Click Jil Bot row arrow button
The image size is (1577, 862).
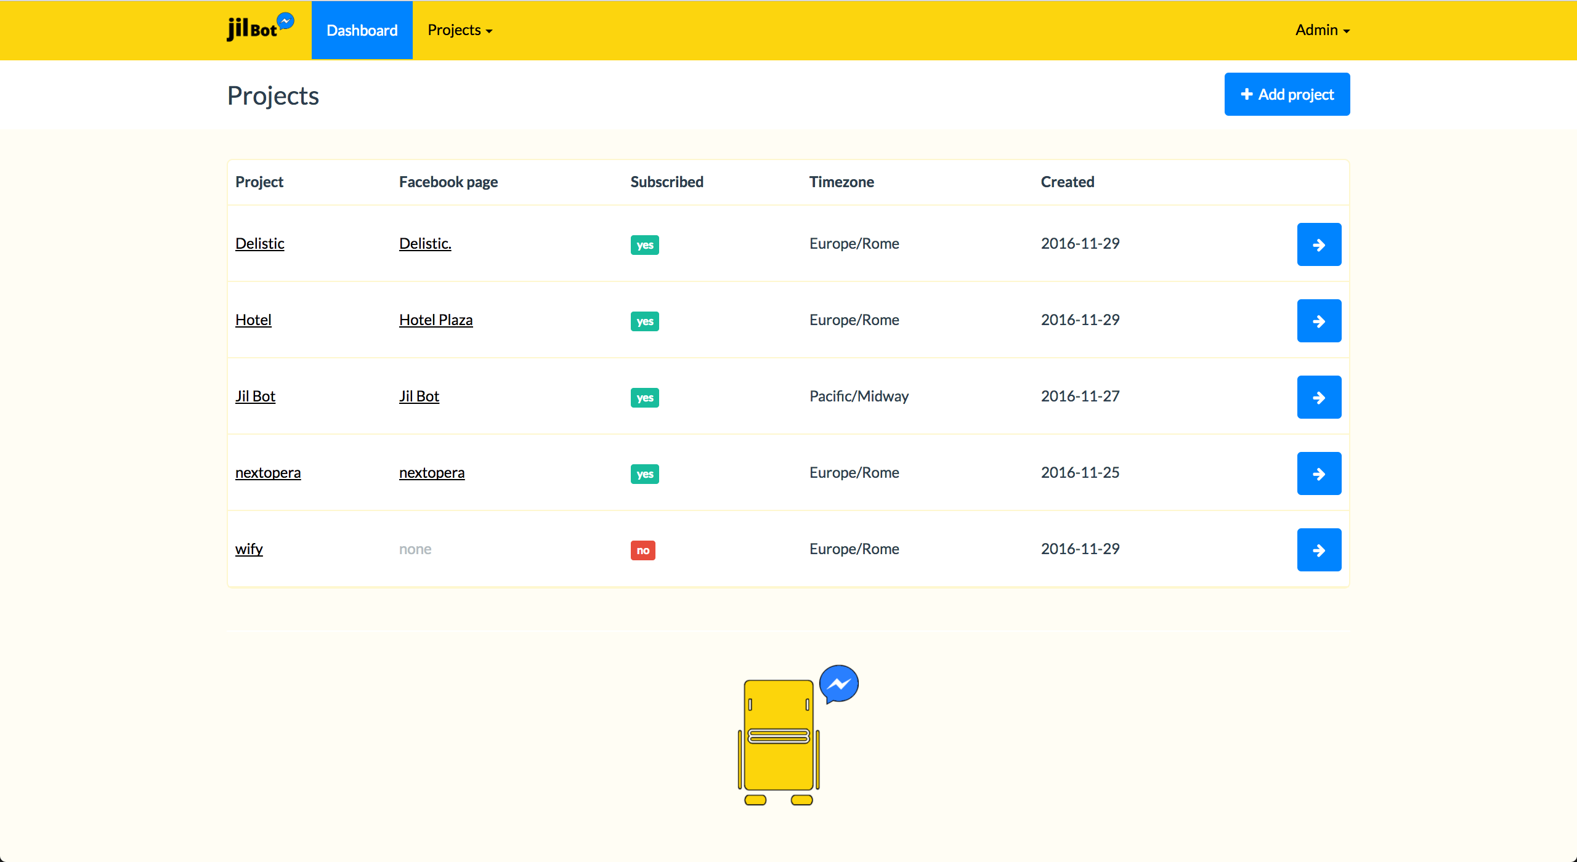[x=1318, y=397]
